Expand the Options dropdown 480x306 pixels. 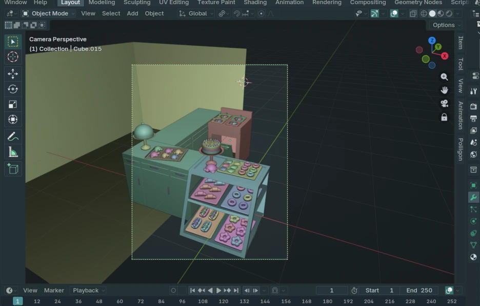coord(446,25)
